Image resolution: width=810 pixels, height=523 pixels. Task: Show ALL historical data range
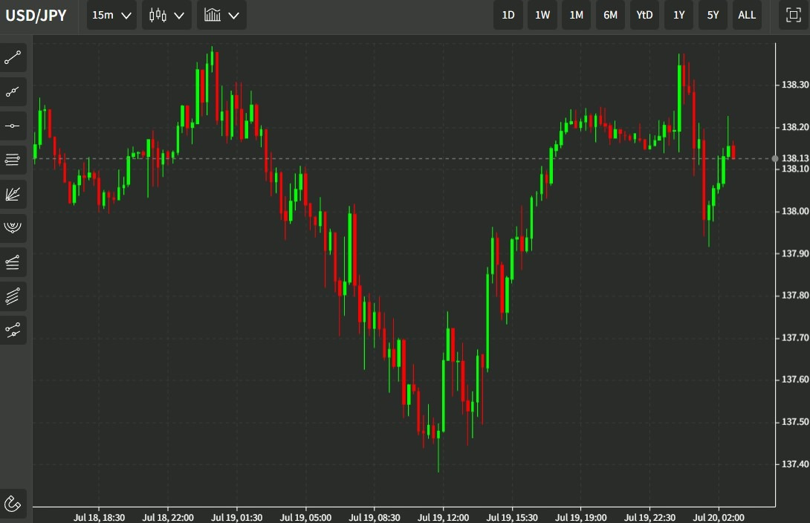point(747,15)
